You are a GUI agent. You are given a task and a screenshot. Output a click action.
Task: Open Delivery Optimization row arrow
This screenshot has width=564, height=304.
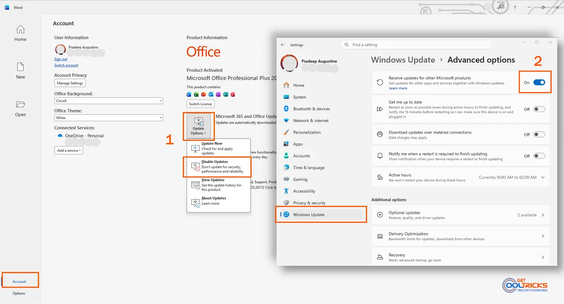(x=543, y=236)
